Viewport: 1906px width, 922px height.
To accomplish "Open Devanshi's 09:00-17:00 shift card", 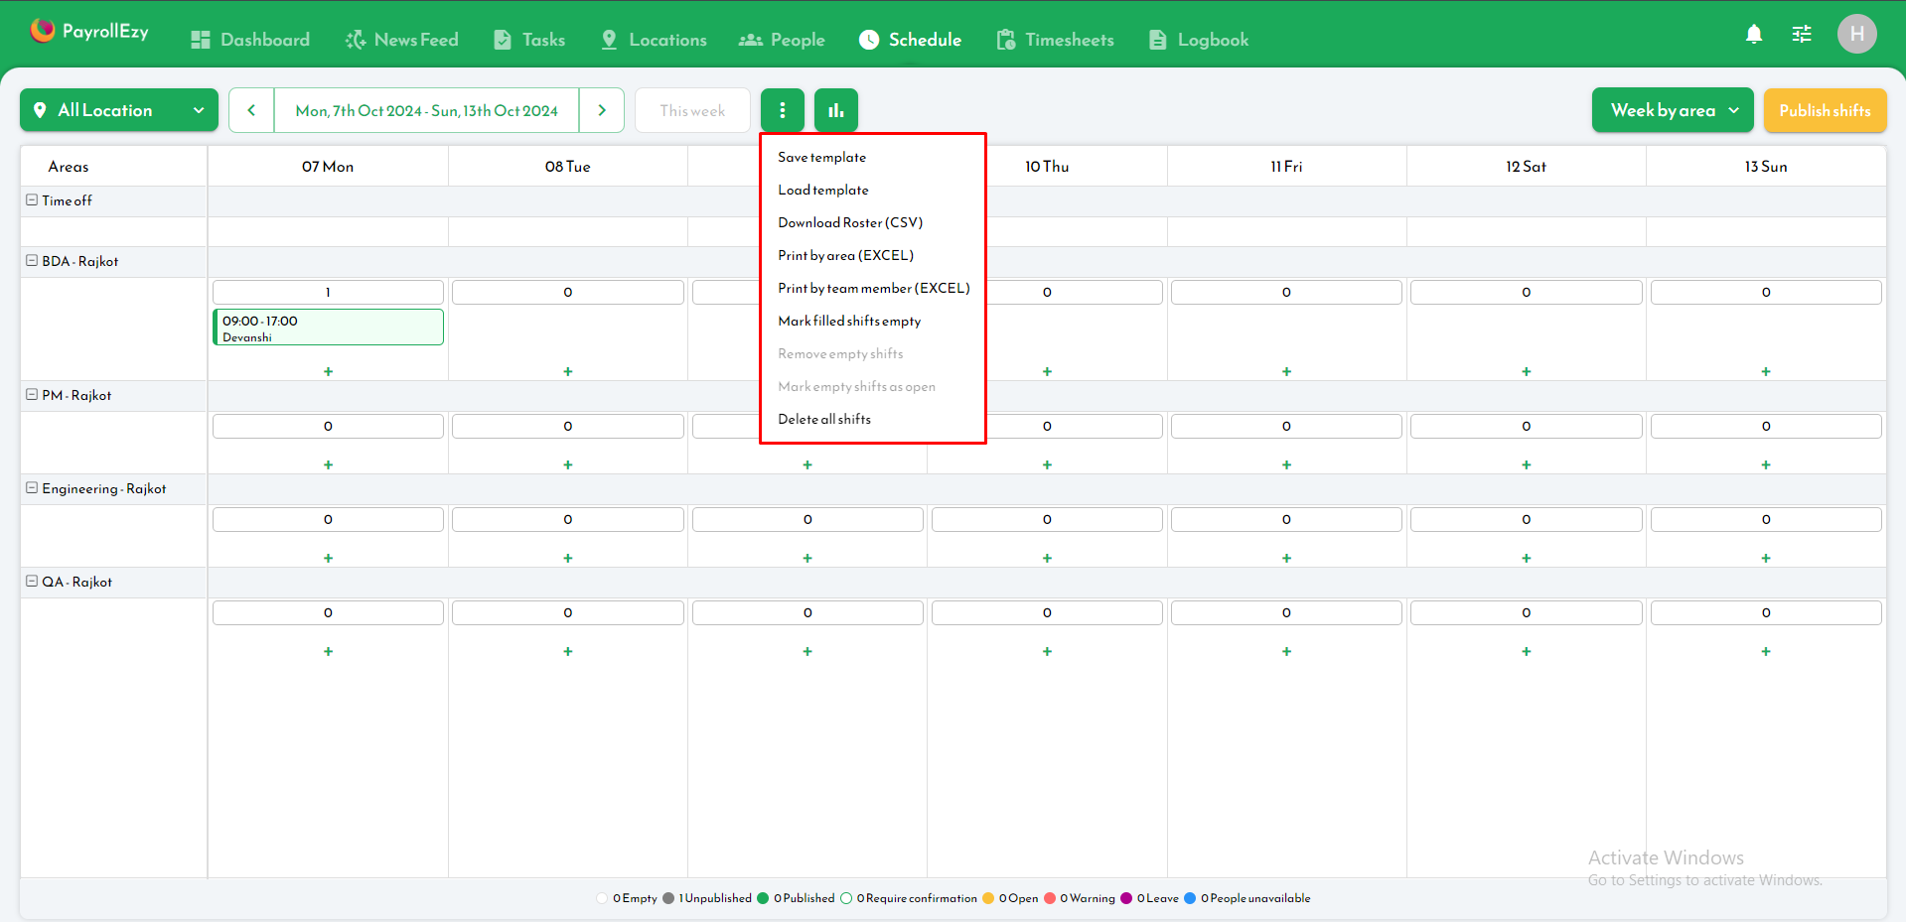I will pyautogui.click(x=328, y=328).
